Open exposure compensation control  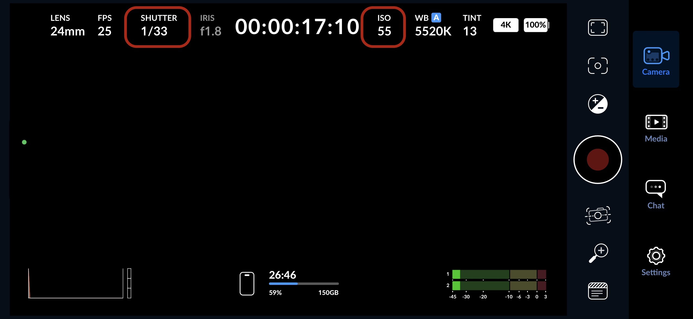click(x=598, y=104)
